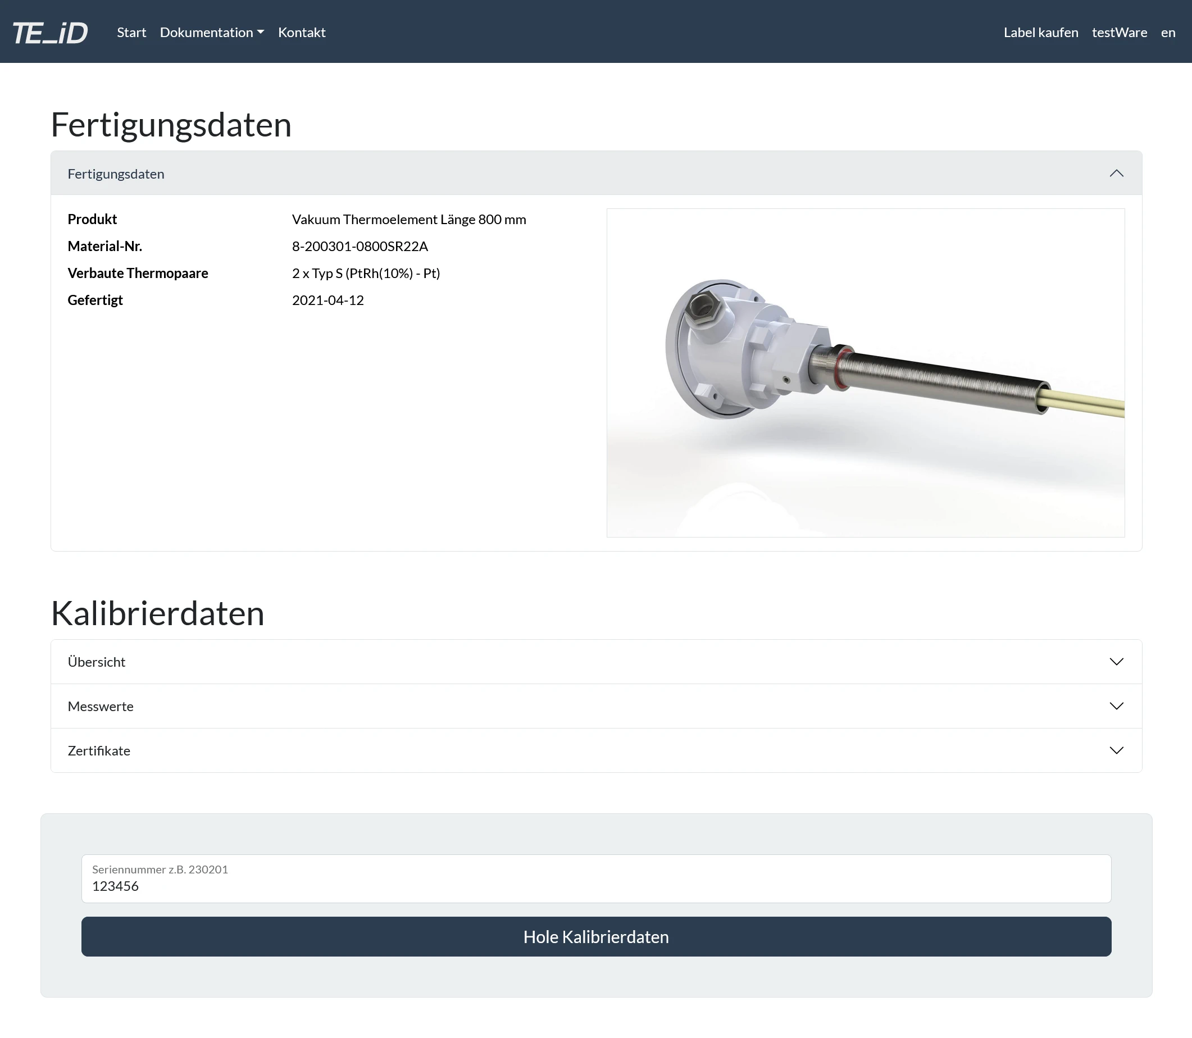Image resolution: width=1192 pixels, height=1038 pixels.
Task: Open the Dokumentation dropdown
Action: point(211,33)
